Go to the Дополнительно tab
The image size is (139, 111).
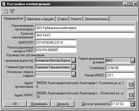coord(96,19)
